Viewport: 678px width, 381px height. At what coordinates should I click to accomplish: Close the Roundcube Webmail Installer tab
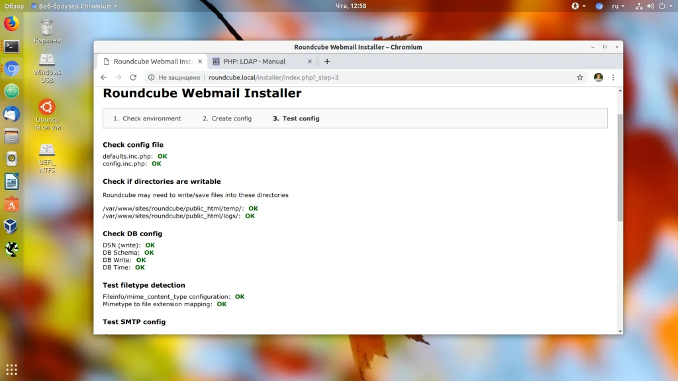(x=200, y=62)
